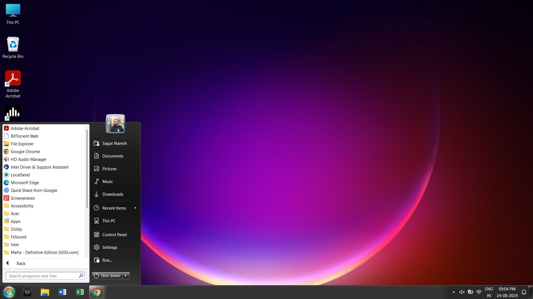This screenshot has width=533, height=299.
Task: Show hidden tray icons with the chevron
Action: click(x=453, y=292)
